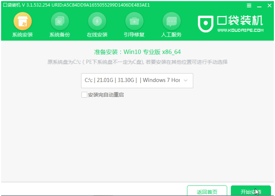Viewport: 275px width, 196px height.
Task: Open the 引导修复 toolkit icon
Action: (x=134, y=22)
